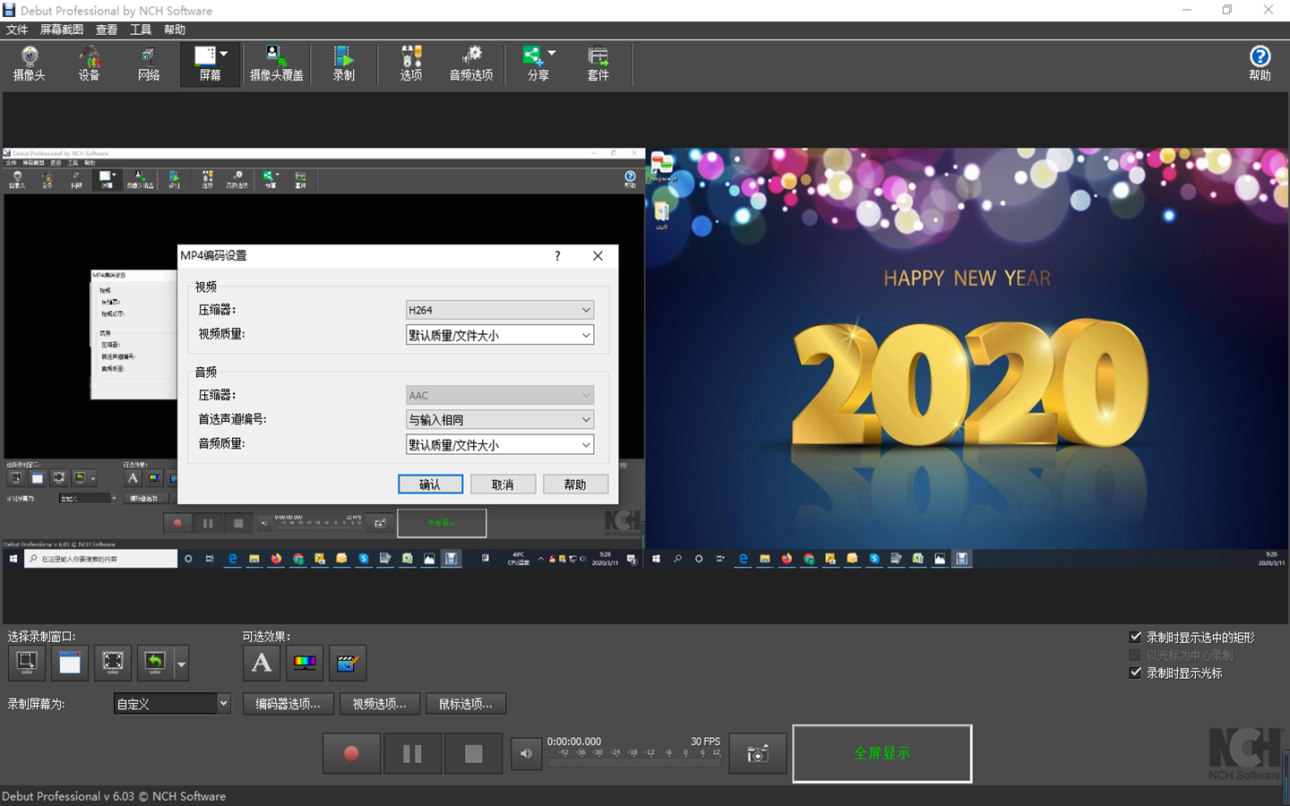
Task: Click the '?' in MP4编码设置 title bar
Action: point(557,256)
